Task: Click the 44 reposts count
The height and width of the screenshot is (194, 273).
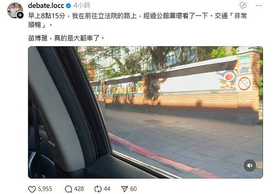Action: point(107,189)
